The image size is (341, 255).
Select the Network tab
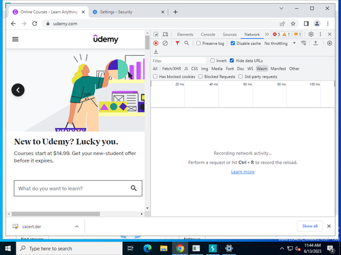click(x=252, y=35)
